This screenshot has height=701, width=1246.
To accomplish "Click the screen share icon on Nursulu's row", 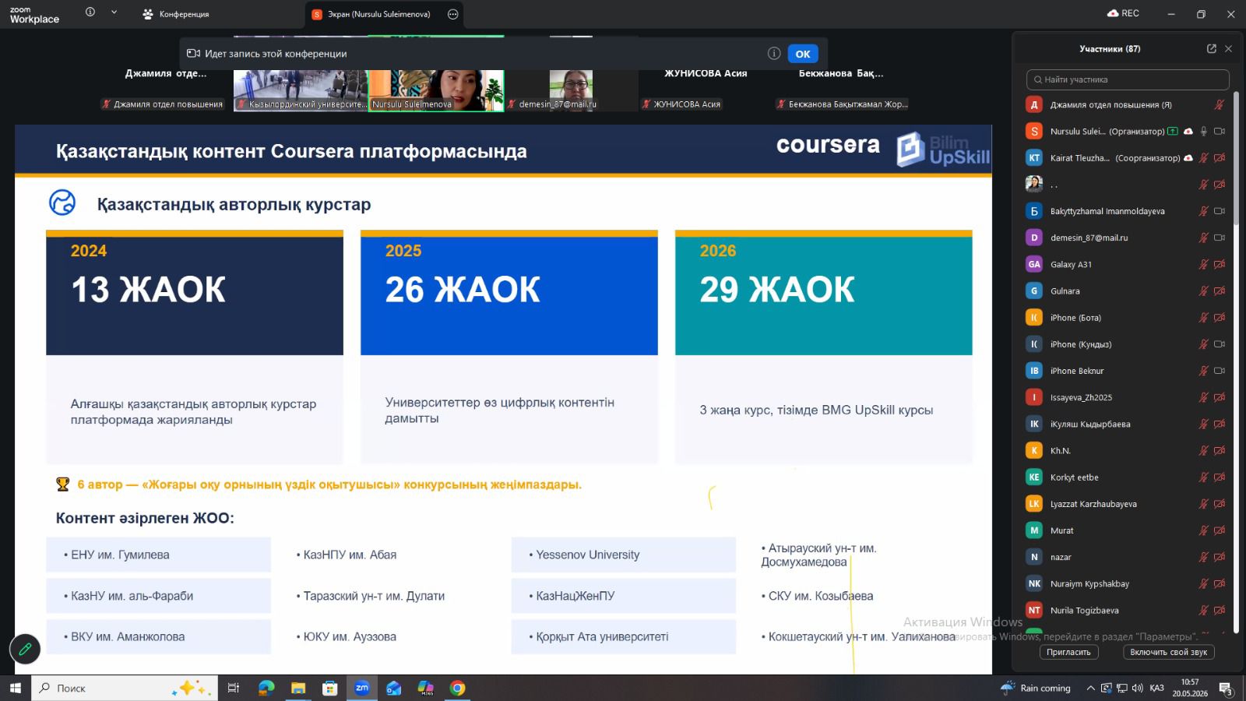I will (1173, 131).
